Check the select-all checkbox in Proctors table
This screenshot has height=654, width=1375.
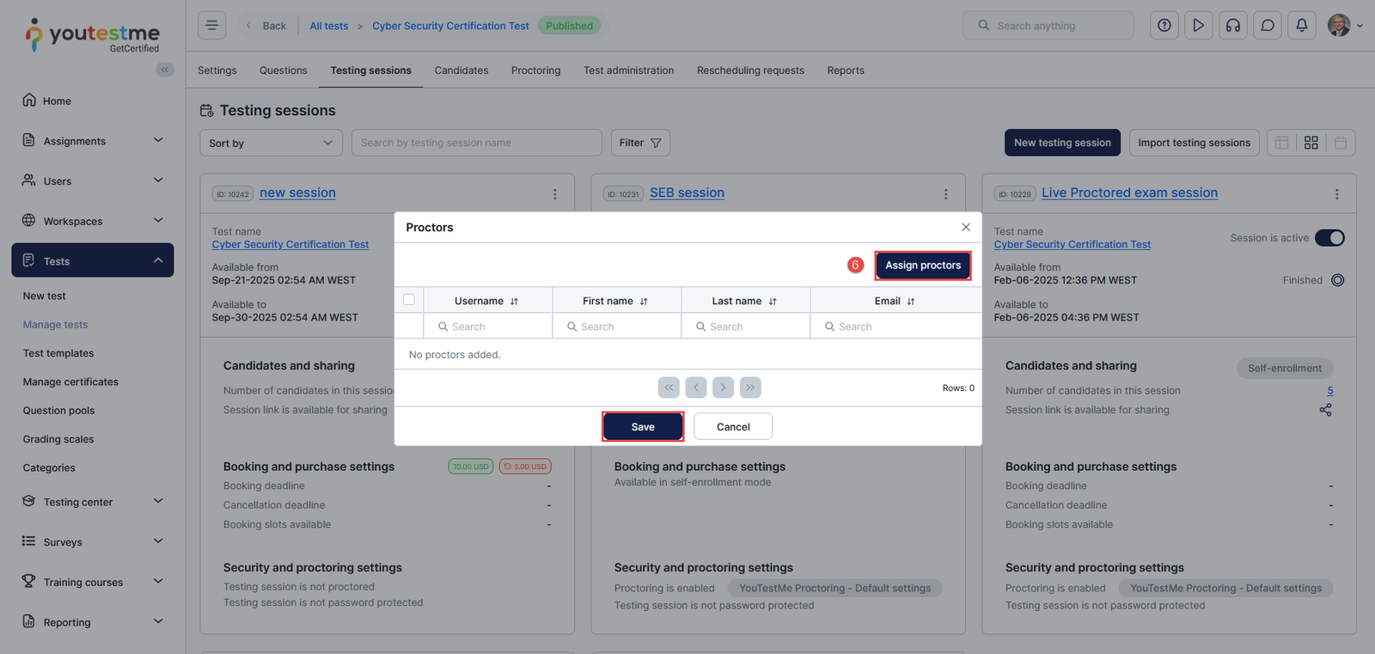point(409,300)
